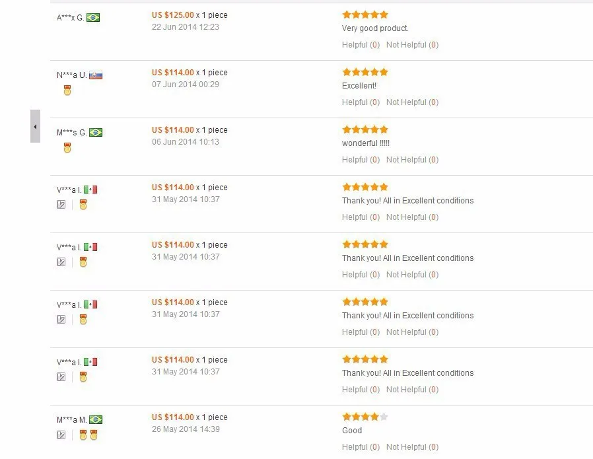Mark the 'Good' review as Helpful
593x459 pixels.
click(361, 447)
